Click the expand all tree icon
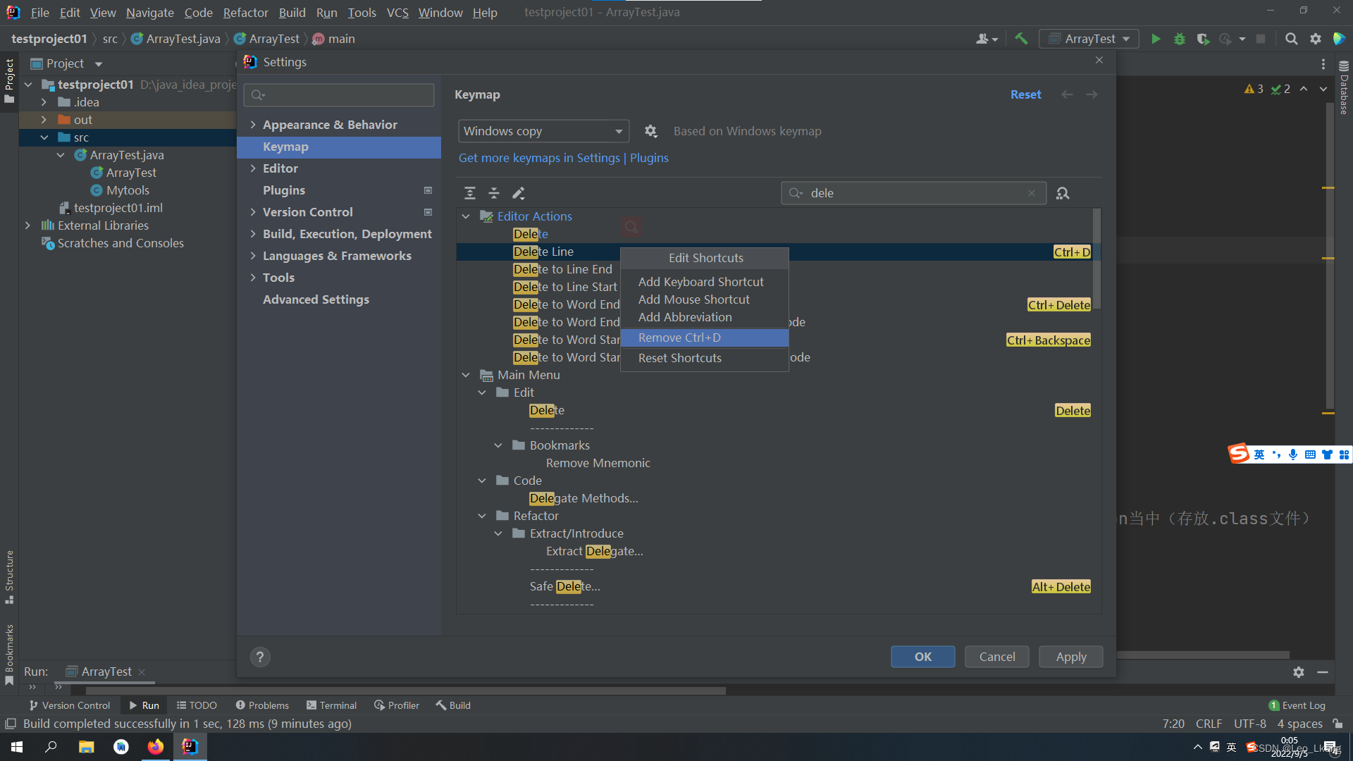The image size is (1353, 761). 469,193
